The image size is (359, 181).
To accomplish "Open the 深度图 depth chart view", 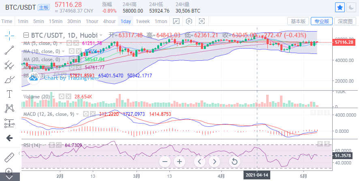I will [x=346, y=21].
